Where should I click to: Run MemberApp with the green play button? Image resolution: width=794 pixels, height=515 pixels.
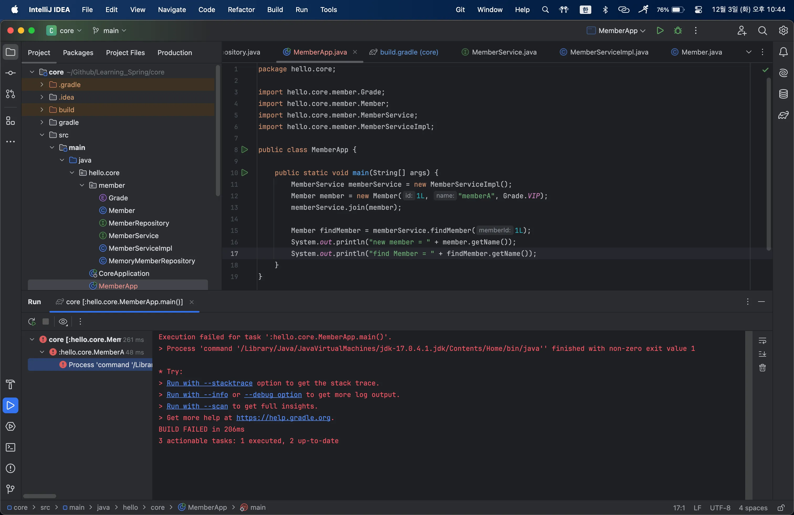coord(660,31)
